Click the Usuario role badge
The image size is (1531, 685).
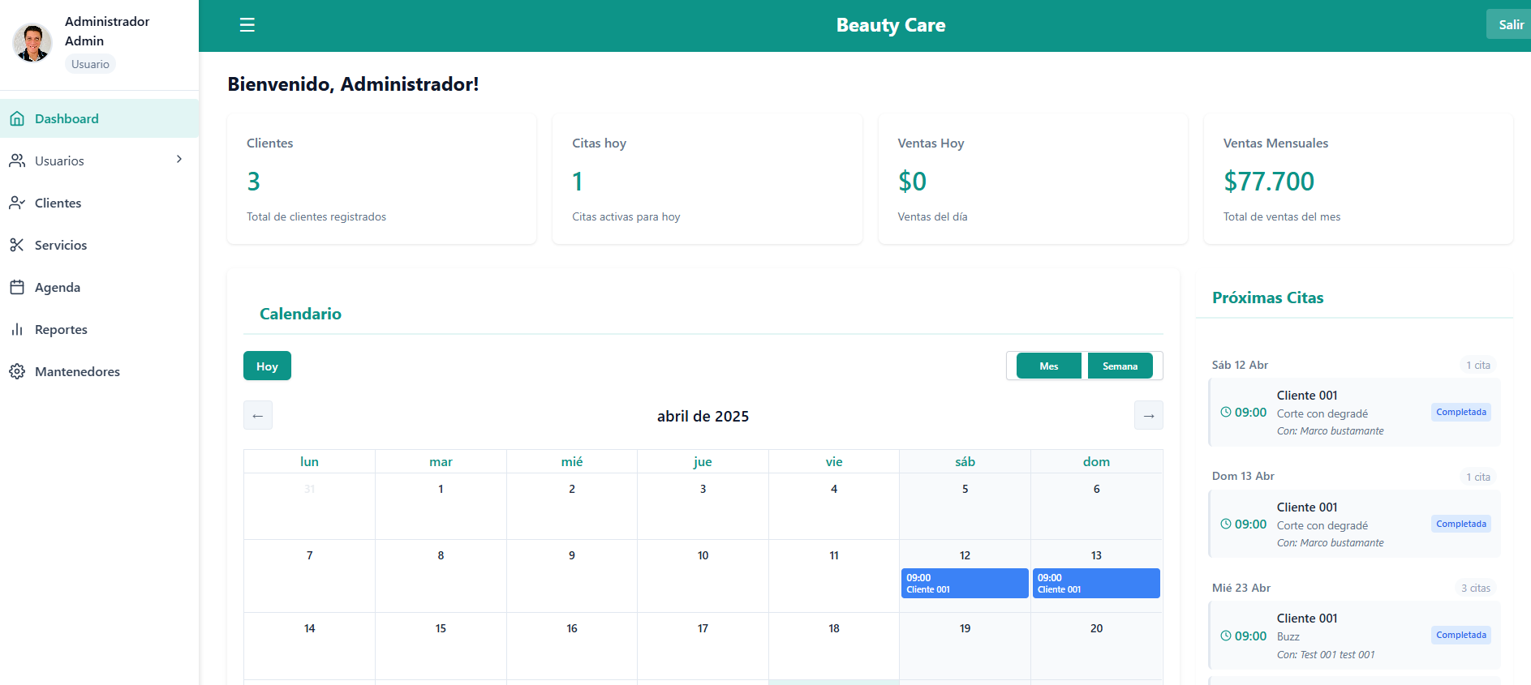[x=90, y=64]
